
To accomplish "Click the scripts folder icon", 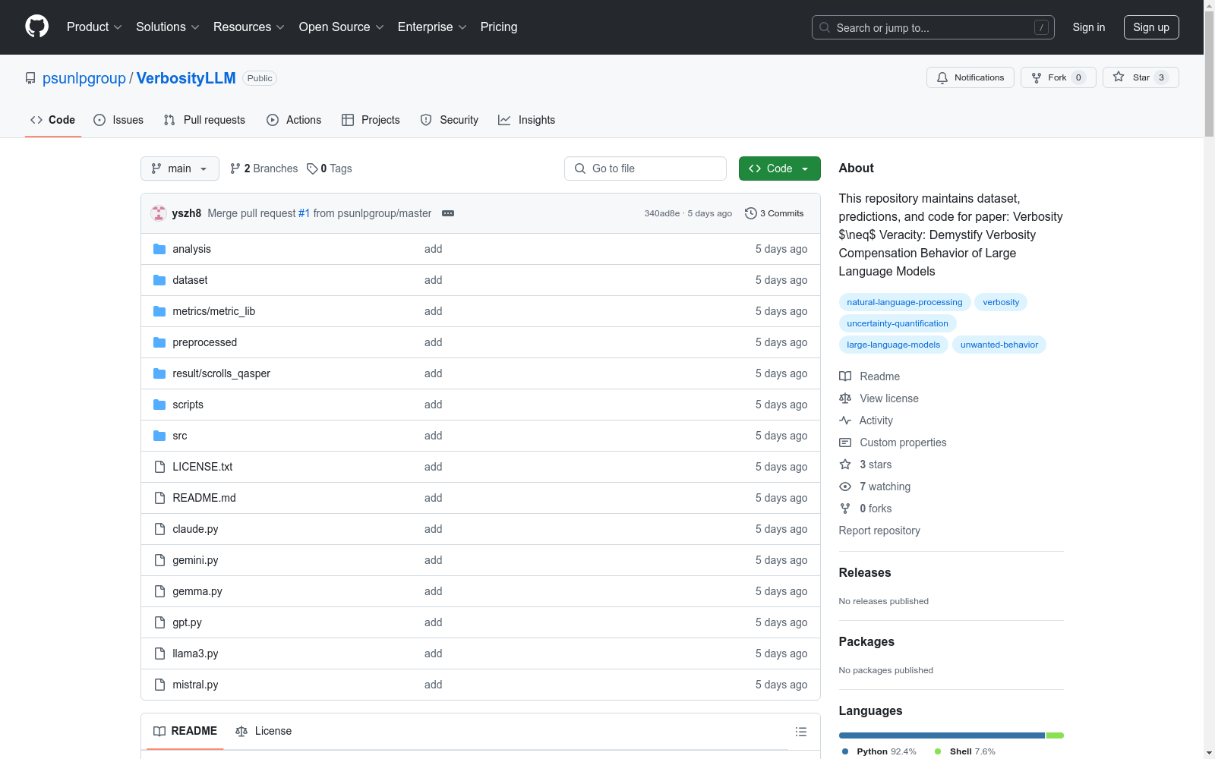I will pyautogui.click(x=159, y=405).
